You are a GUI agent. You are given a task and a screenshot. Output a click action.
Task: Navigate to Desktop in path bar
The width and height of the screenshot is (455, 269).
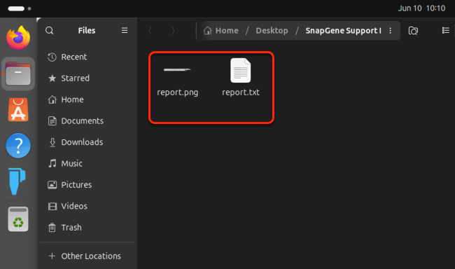coord(272,31)
